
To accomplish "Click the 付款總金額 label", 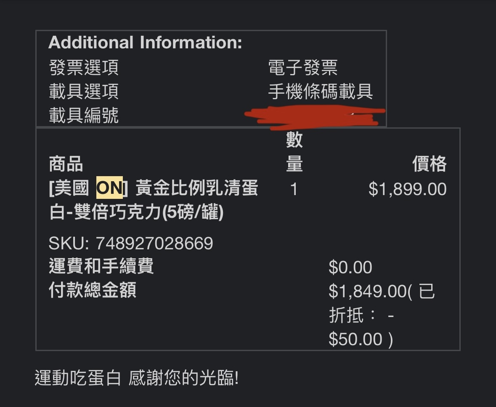I will (x=93, y=290).
